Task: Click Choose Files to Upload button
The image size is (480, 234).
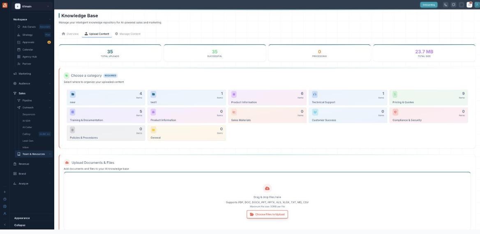Action: click(x=267, y=214)
